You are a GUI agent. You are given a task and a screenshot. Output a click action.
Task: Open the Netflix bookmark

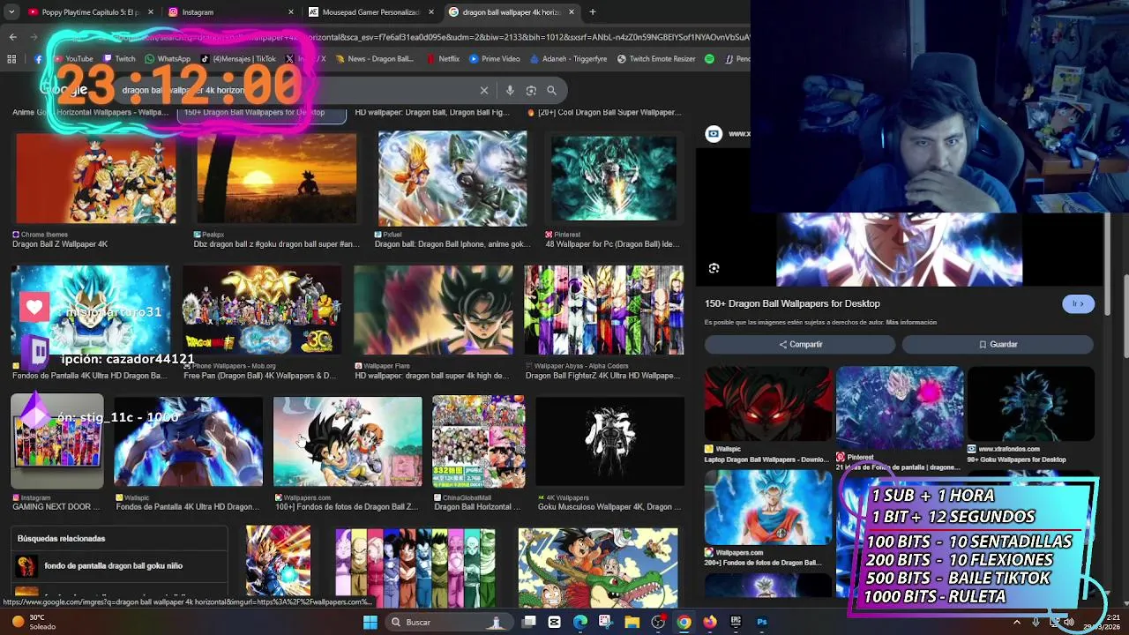coord(443,59)
